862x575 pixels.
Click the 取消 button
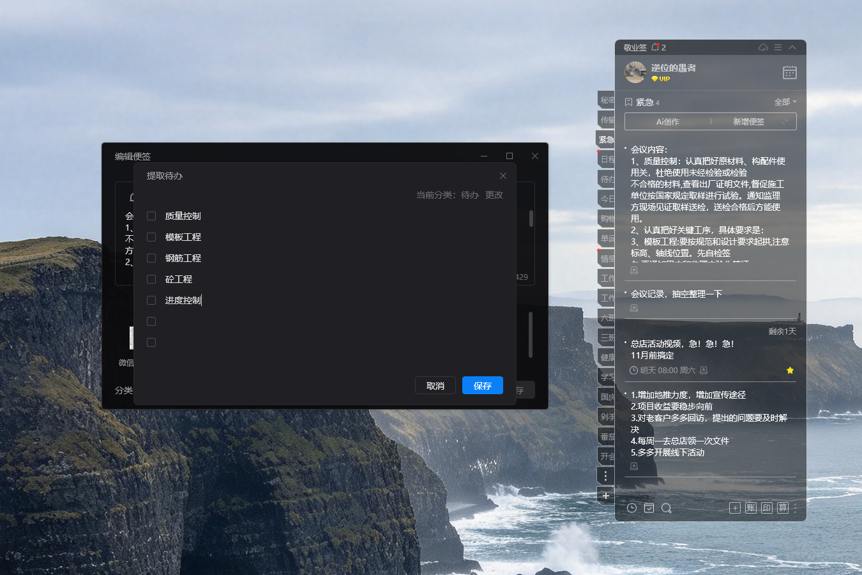(435, 386)
